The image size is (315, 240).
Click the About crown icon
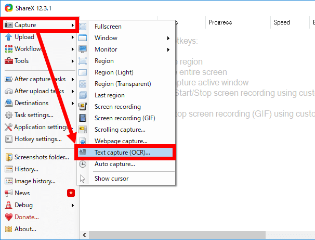pyautogui.click(x=8, y=229)
